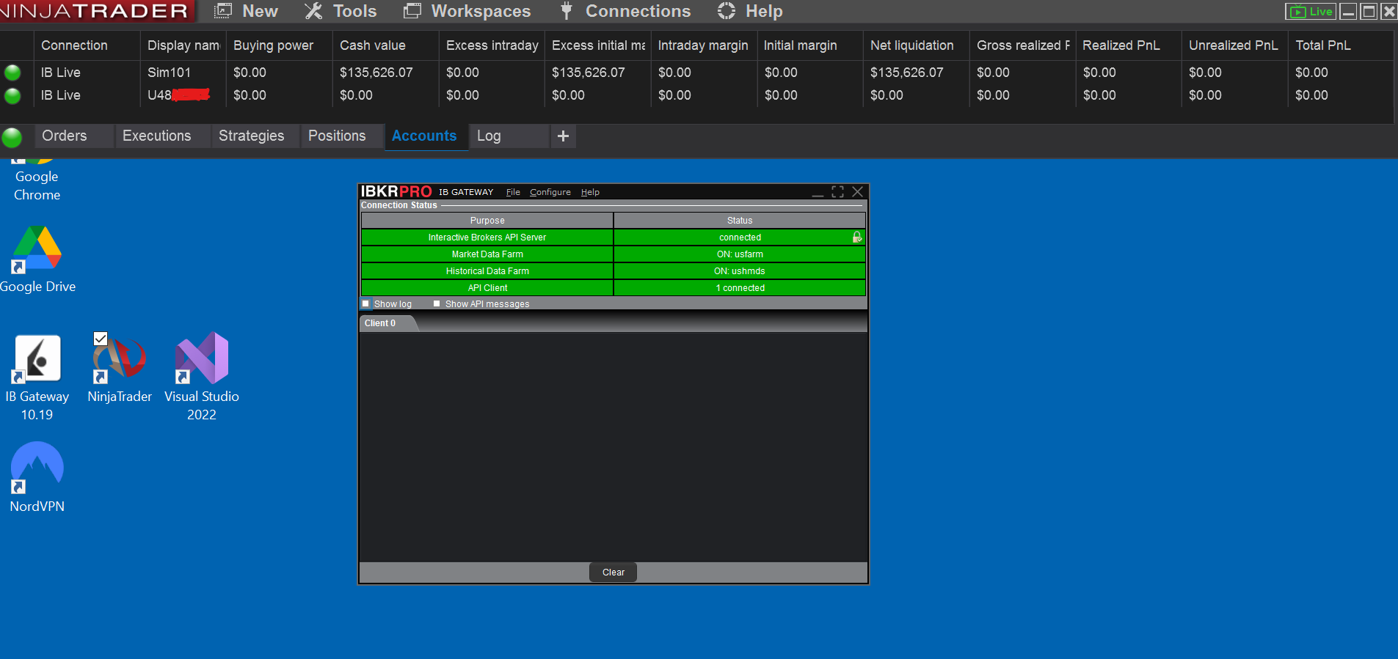The width and height of the screenshot is (1398, 659).
Task: Open Google Chrome desktop shortcut
Action: pos(37,181)
